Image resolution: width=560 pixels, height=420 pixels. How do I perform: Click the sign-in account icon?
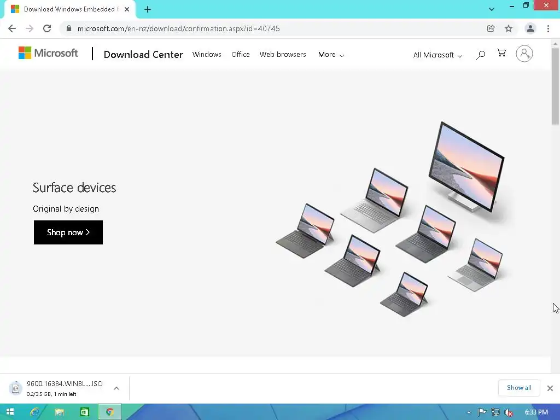(x=524, y=54)
